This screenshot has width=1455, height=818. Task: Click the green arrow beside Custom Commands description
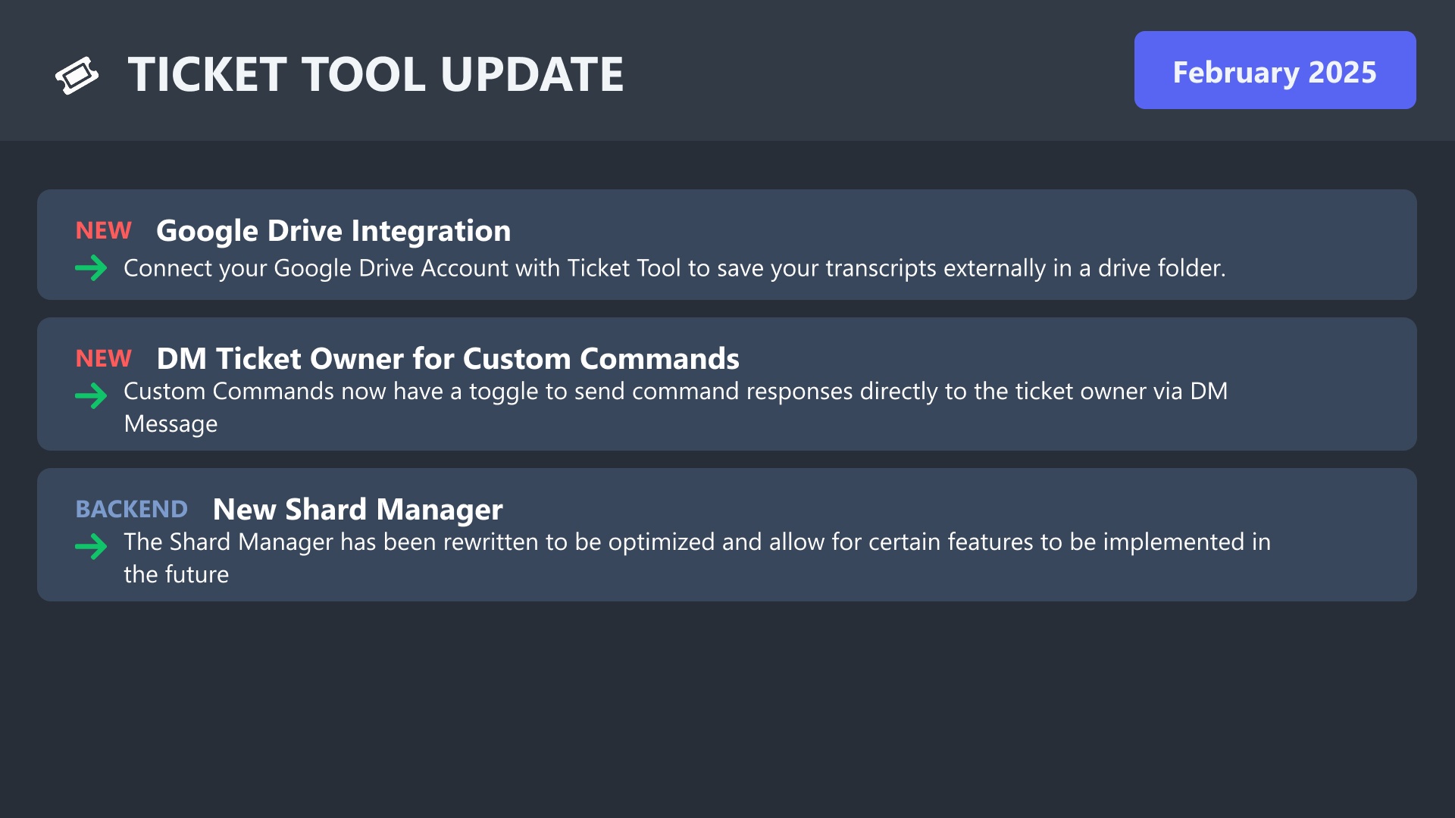click(91, 395)
